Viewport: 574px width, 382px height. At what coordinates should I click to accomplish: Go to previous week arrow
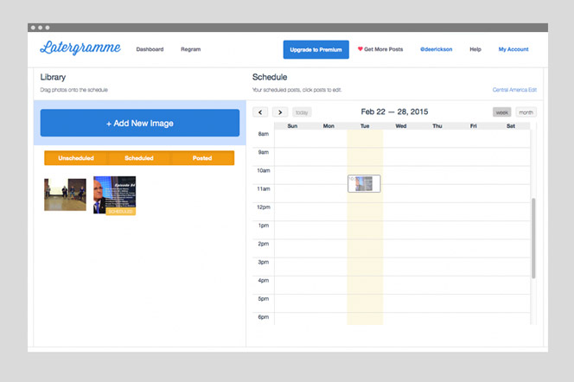pos(260,112)
